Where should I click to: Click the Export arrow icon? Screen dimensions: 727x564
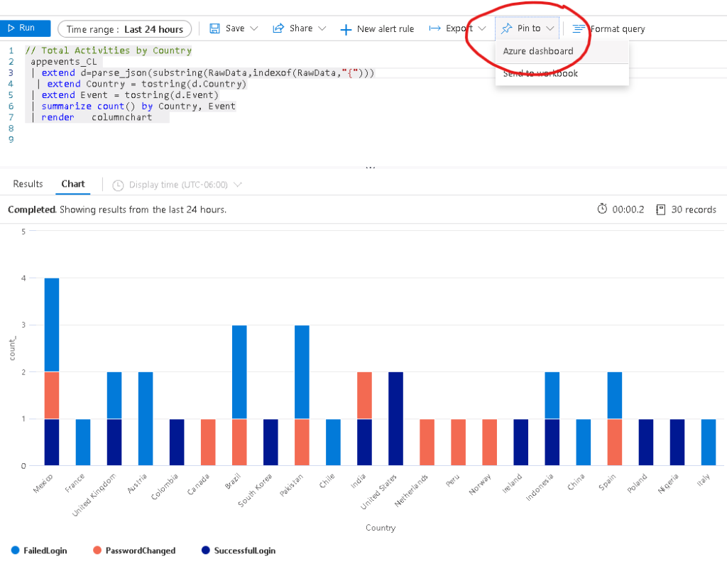coord(435,29)
